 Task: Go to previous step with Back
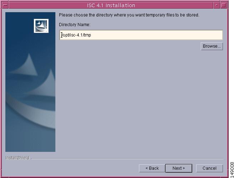(x=152, y=168)
